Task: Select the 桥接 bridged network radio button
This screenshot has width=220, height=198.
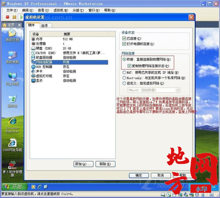Action: pyautogui.click(x=124, y=59)
